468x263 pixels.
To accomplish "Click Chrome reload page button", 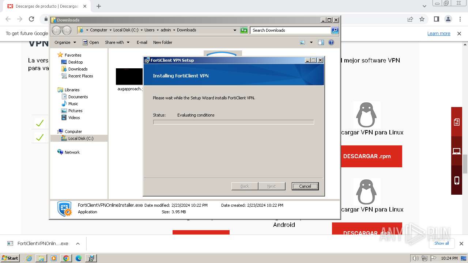I will click(31, 19).
